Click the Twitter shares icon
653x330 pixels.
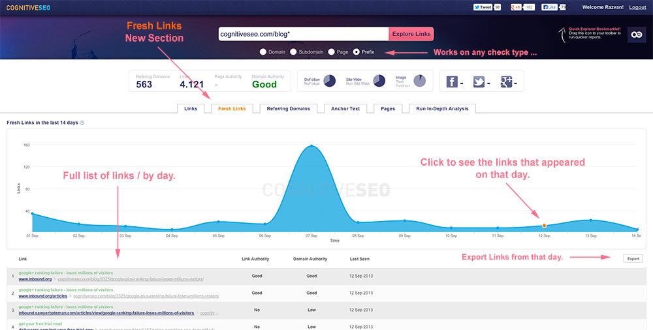point(479,82)
